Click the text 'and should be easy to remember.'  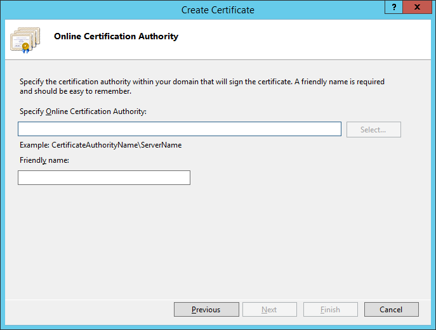[76, 91]
